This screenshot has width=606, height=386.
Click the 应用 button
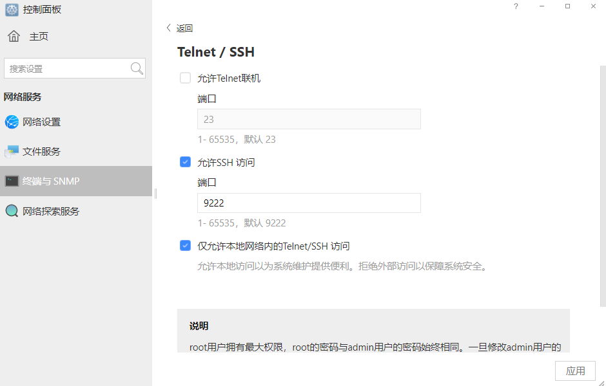click(575, 371)
